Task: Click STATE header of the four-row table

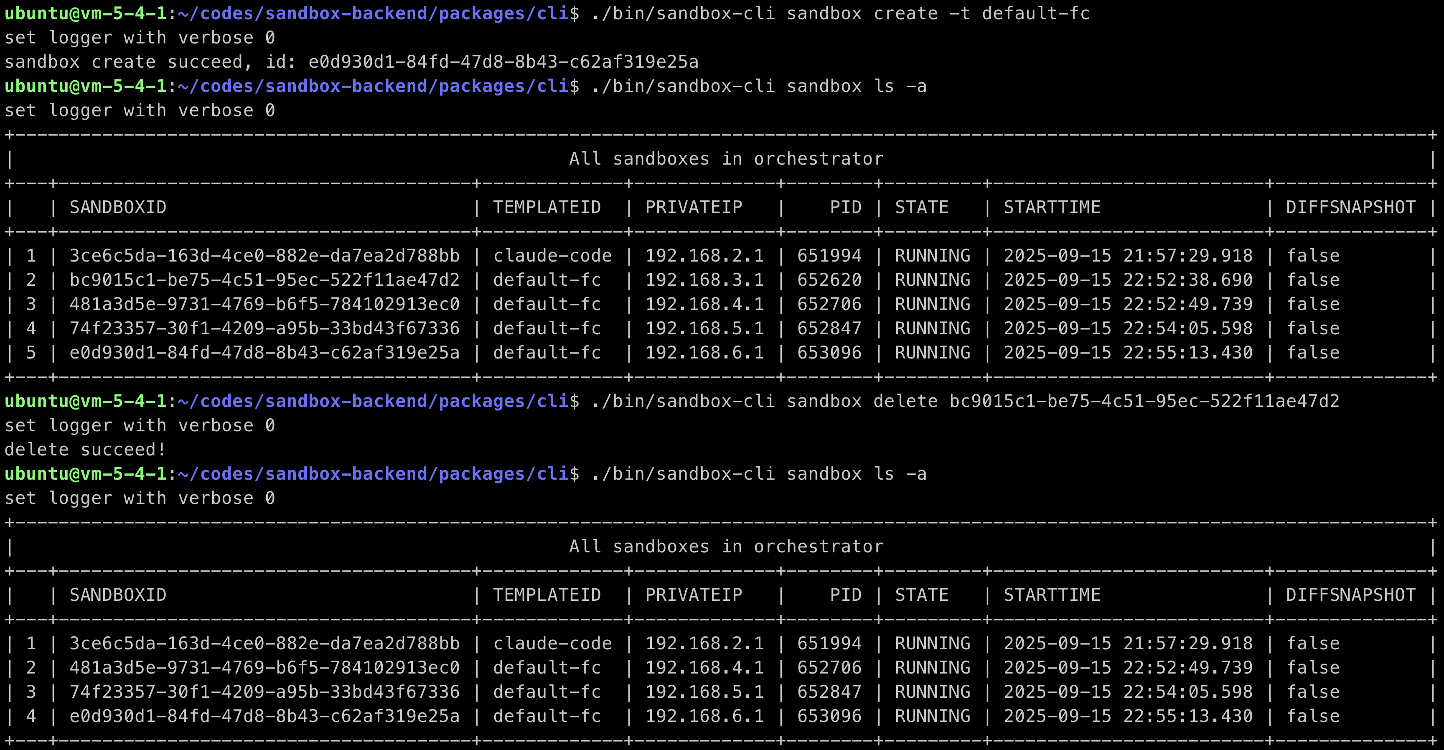Action: [922, 595]
